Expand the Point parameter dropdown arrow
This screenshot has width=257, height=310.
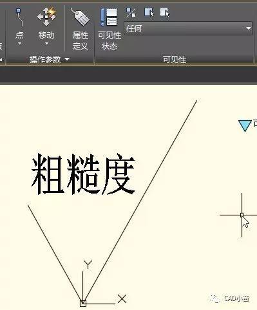[x=19, y=44]
